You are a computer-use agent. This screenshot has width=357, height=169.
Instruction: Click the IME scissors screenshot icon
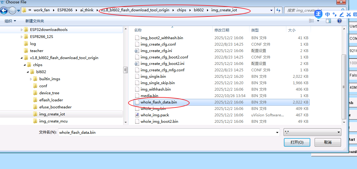348,14
